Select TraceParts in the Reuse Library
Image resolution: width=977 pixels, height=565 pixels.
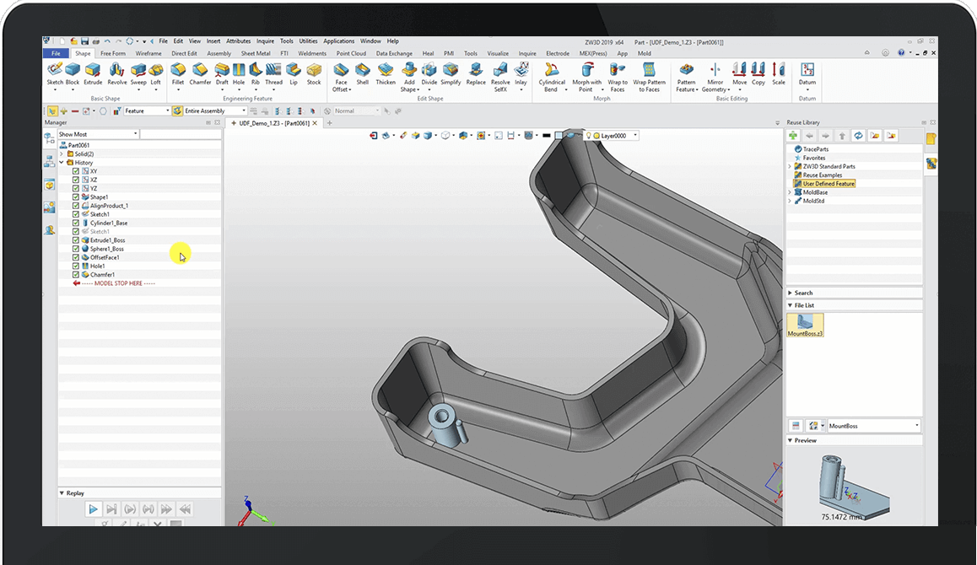click(x=816, y=149)
